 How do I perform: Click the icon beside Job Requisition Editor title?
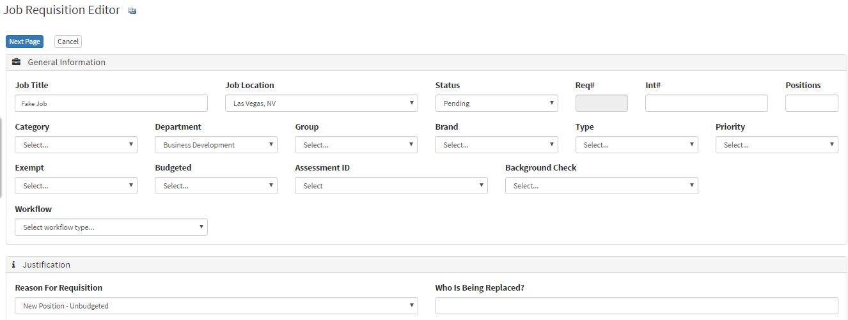pos(132,11)
